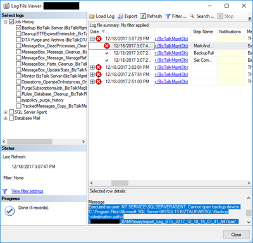Open BizTalkMgmtDb link in MarkAnd row
Image resolution: width=253 pixels, height=243 pixels.
point(171,46)
